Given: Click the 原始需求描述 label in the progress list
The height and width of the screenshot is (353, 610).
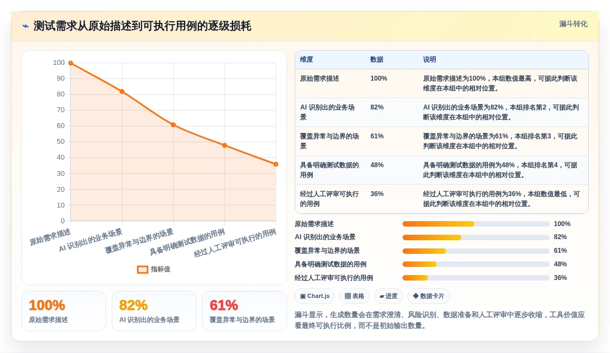Looking at the screenshot, I should 314,224.
